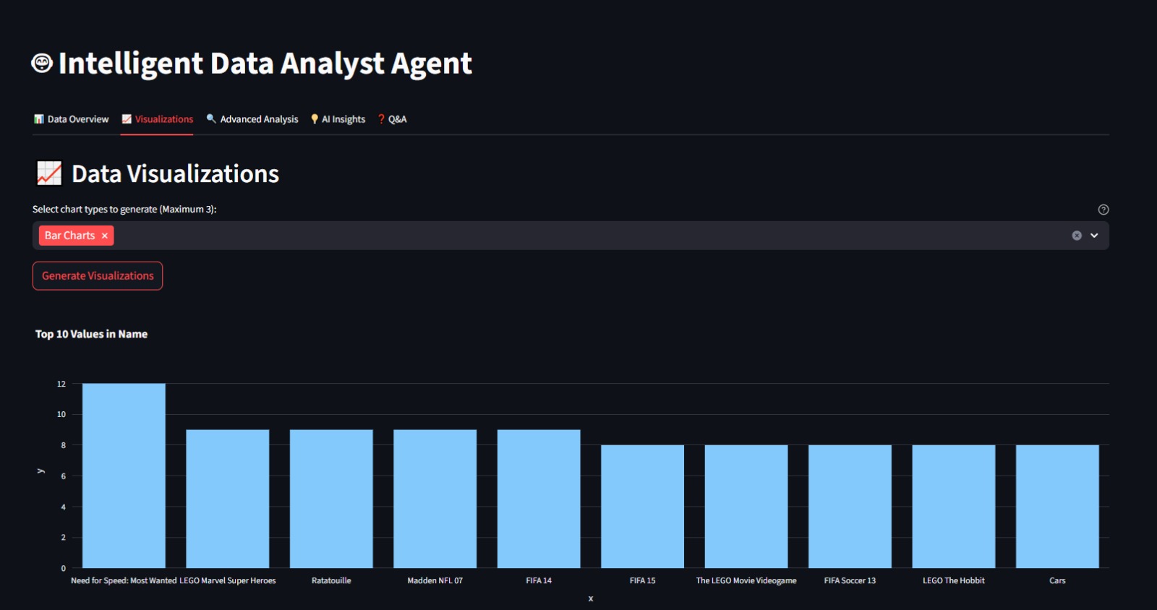Open the Data Overview tab
Viewport: 1157px width, 610px height.
point(71,119)
